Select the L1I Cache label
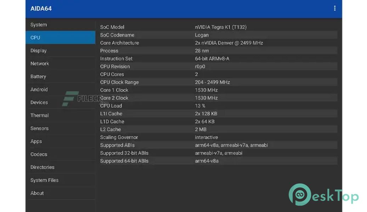The image size is (367, 212). click(x=111, y=114)
